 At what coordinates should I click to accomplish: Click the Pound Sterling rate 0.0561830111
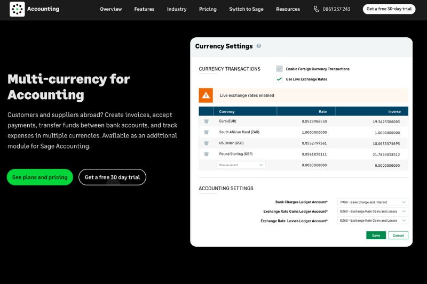coord(314,154)
